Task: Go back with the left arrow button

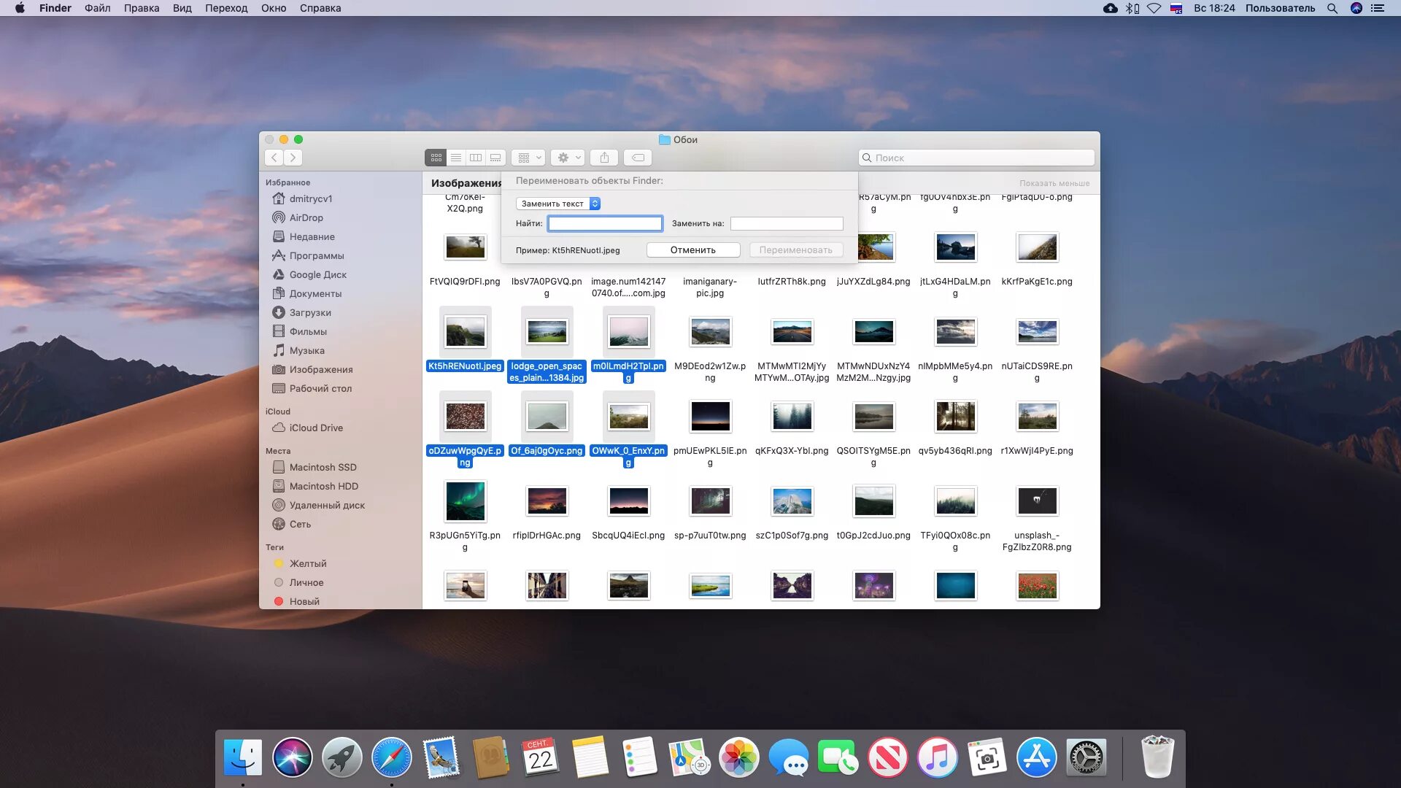Action: tap(274, 158)
